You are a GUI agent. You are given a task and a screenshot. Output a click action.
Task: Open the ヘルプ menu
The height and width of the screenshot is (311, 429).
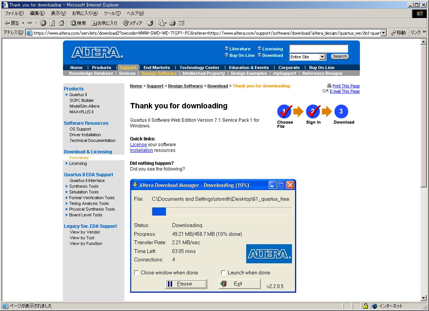click(x=135, y=13)
